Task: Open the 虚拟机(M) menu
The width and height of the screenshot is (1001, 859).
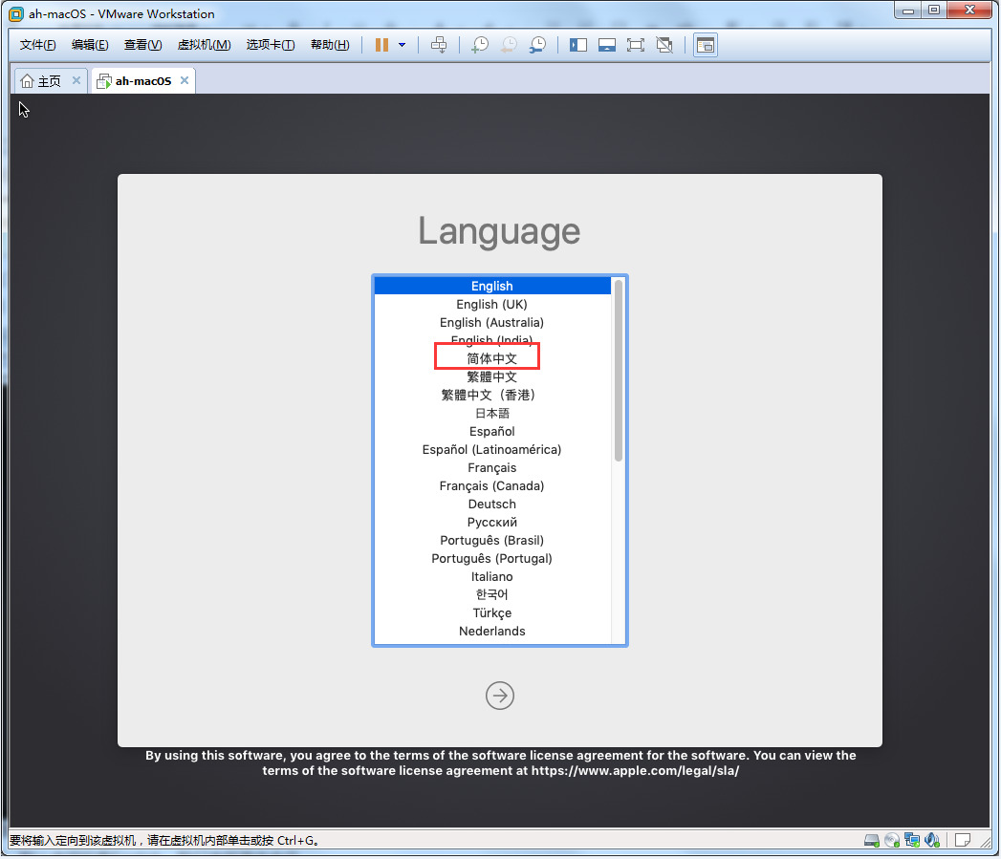Action: [x=204, y=45]
